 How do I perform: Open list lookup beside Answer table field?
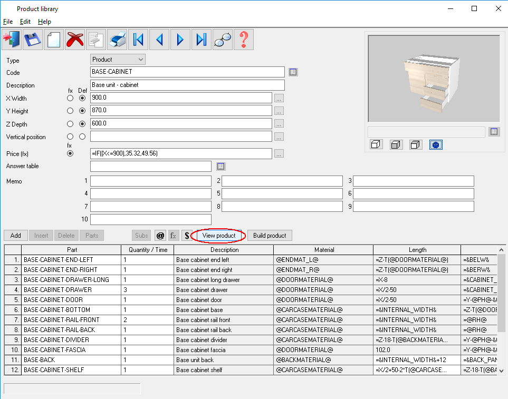pos(221,167)
